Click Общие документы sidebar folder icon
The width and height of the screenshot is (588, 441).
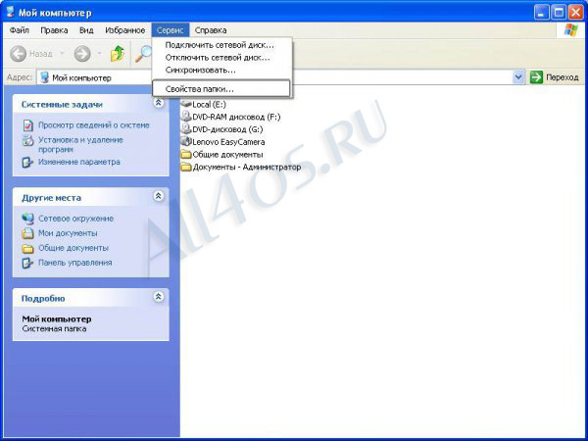28,248
